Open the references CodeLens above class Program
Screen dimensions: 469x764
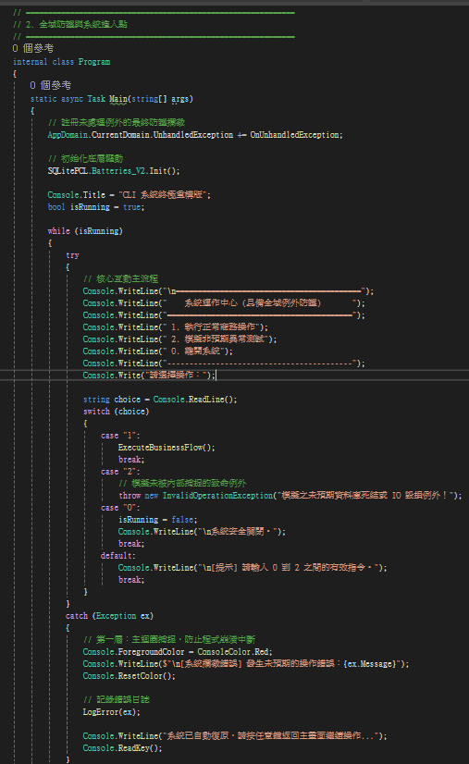coord(33,48)
